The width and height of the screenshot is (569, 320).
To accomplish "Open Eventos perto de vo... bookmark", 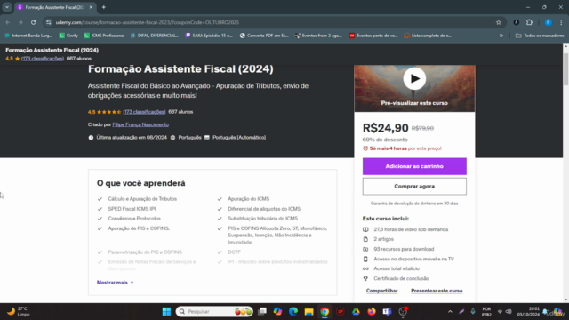I will coord(373,36).
